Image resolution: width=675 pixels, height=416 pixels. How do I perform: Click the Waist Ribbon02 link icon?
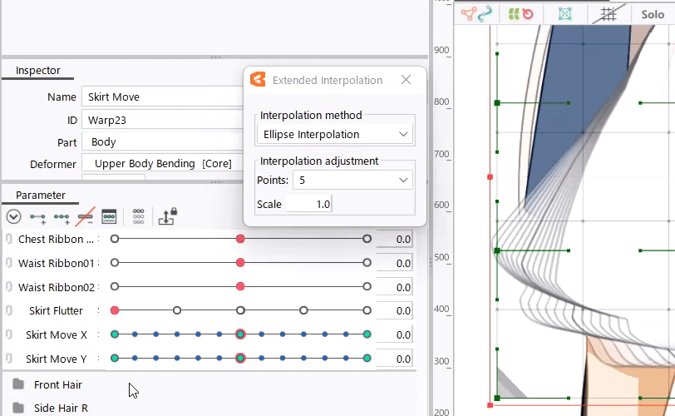click(8, 287)
